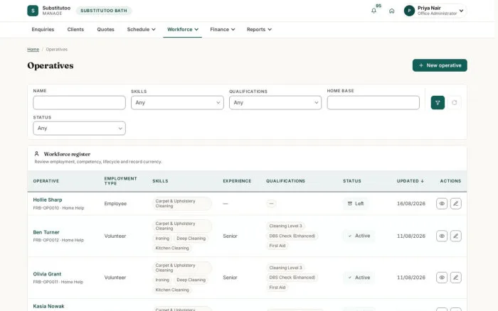
Task: Expand the Schedule menu
Action: click(141, 30)
